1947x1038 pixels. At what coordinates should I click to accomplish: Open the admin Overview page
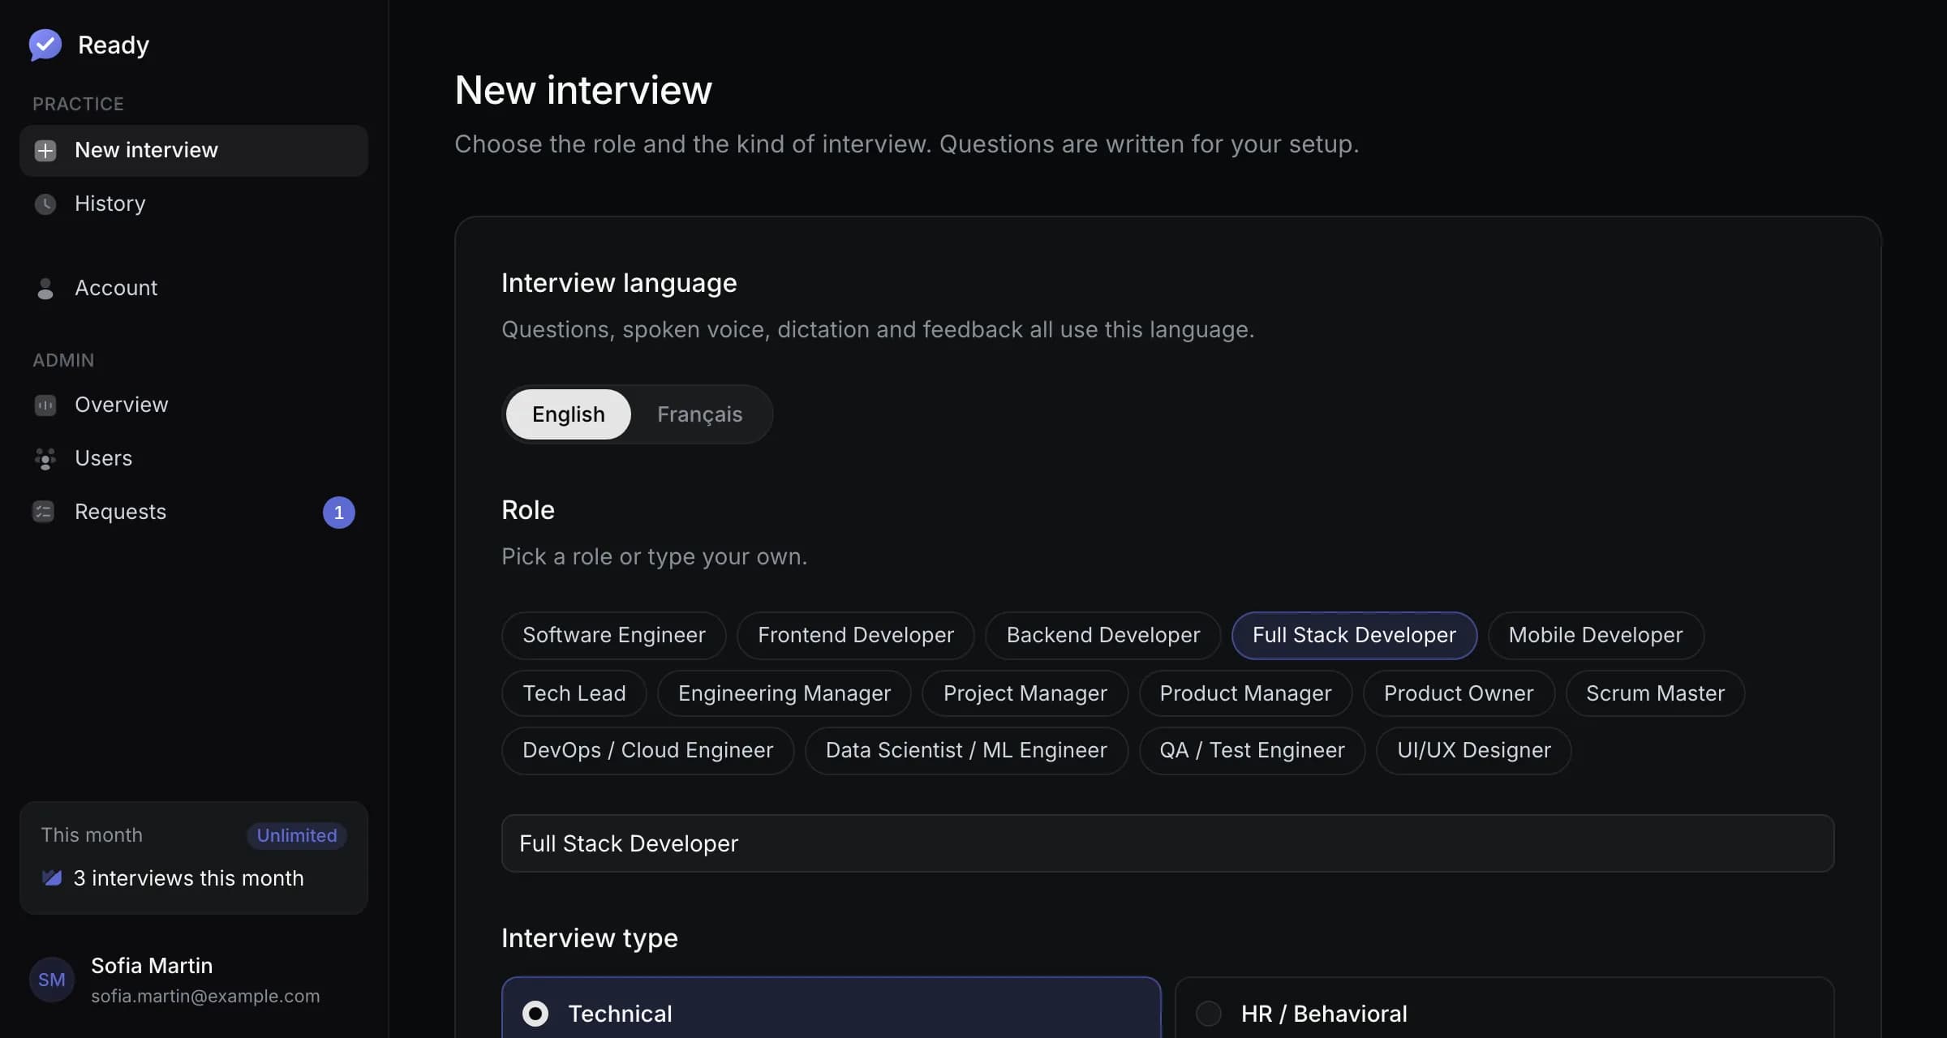pos(194,405)
